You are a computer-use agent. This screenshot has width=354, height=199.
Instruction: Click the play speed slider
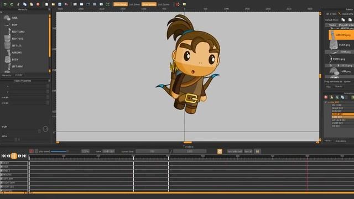[x=59, y=151]
